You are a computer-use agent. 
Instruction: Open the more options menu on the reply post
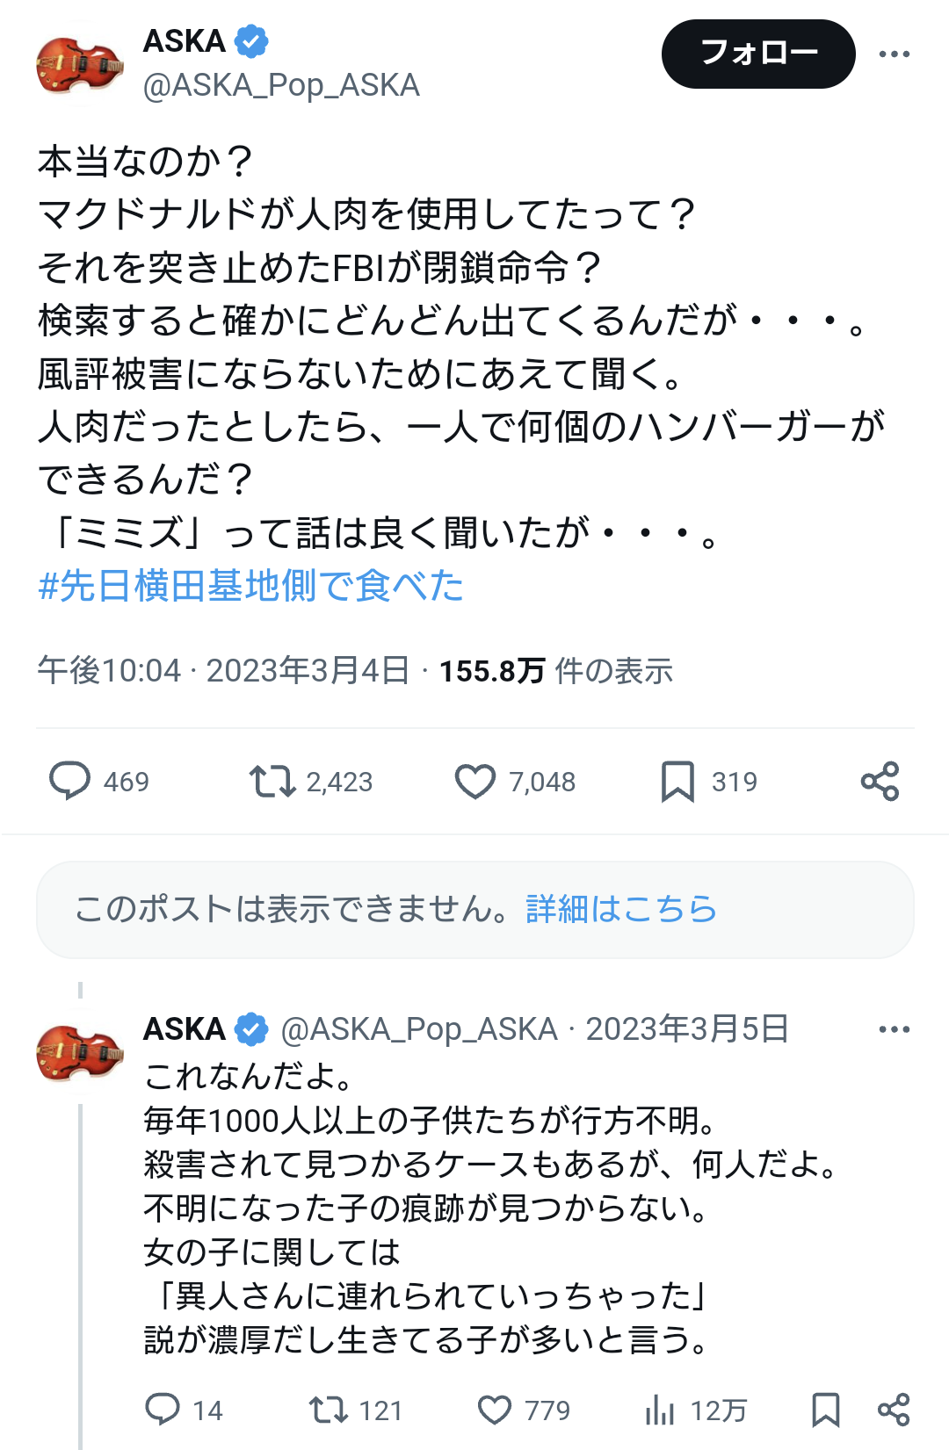pos(894,1029)
